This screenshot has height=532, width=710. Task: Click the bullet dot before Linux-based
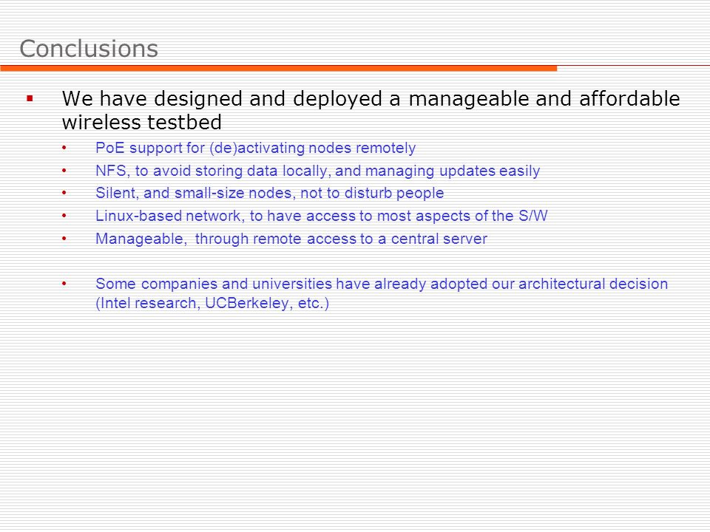point(64,216)
